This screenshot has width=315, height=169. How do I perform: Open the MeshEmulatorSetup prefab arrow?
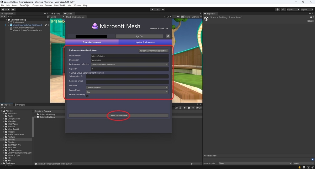coord(49,25)
